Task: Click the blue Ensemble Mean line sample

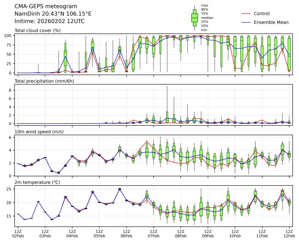Action: click(246, 22)
